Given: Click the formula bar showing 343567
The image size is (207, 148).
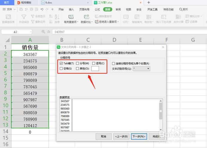Looking at the screenshot, I should click(129, 32).
